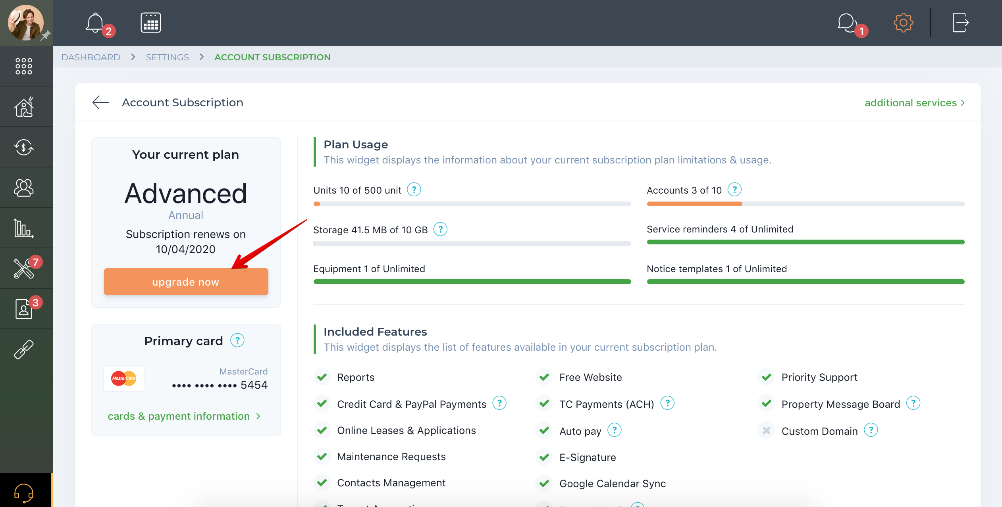Open additional services link

click(915, 103)
